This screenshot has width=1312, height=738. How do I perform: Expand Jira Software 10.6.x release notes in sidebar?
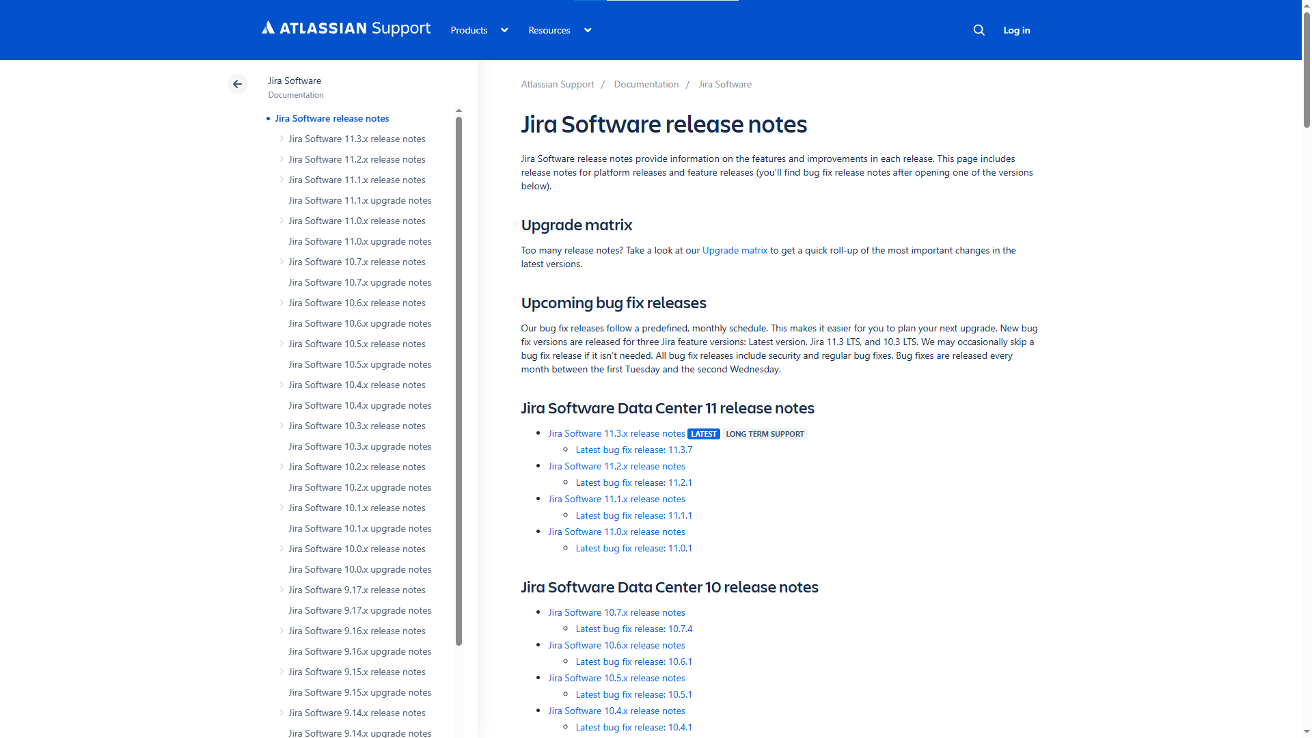point(282,303)
